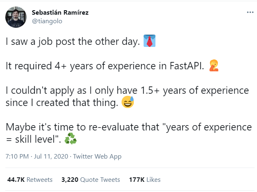
Task: Click the facepalm emoji after FastAPI
Action: pyautogui.click(x=213, y=66)
